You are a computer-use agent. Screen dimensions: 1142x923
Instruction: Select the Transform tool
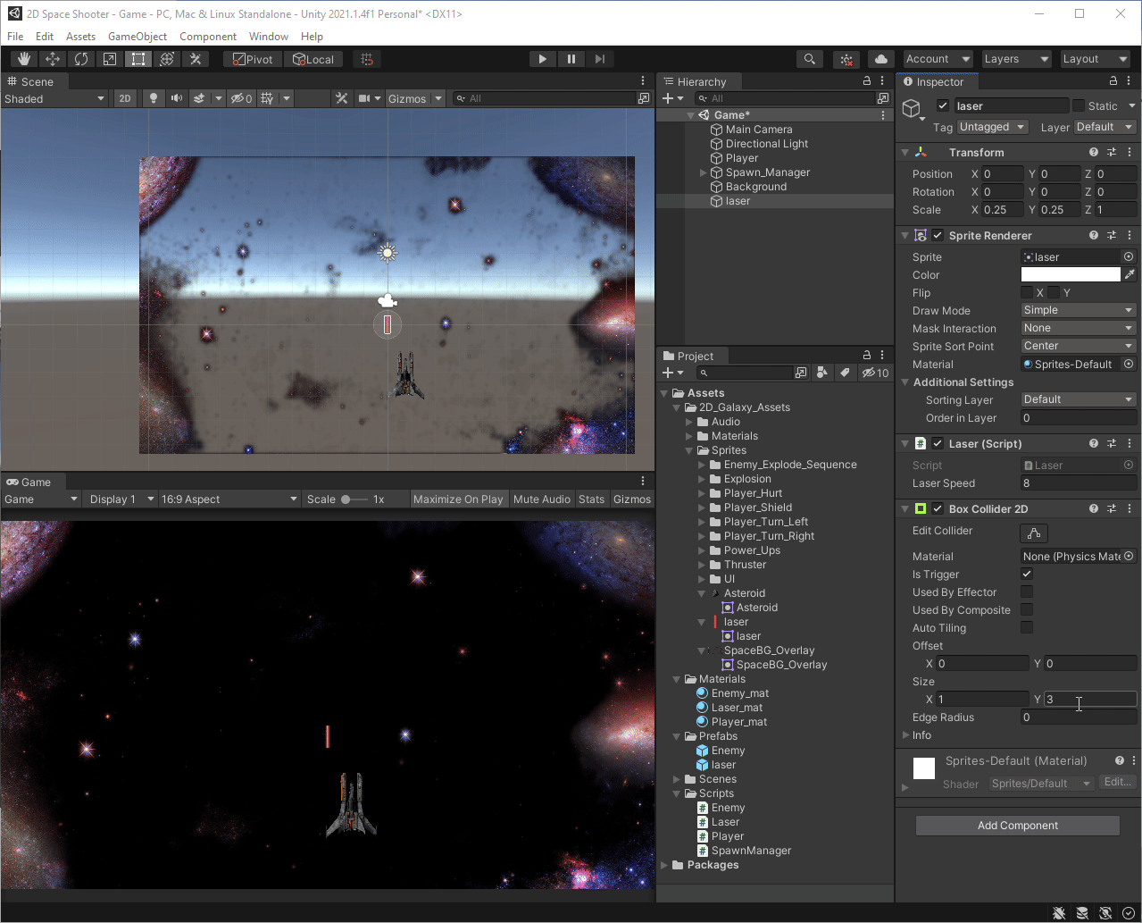167,59
